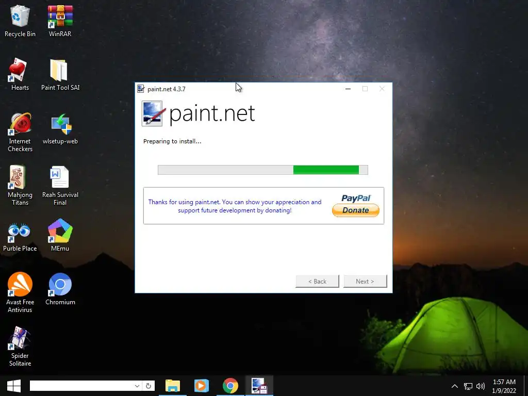Open the network status tray icon
The image size is (528, 396).
[x=468, y=386]
